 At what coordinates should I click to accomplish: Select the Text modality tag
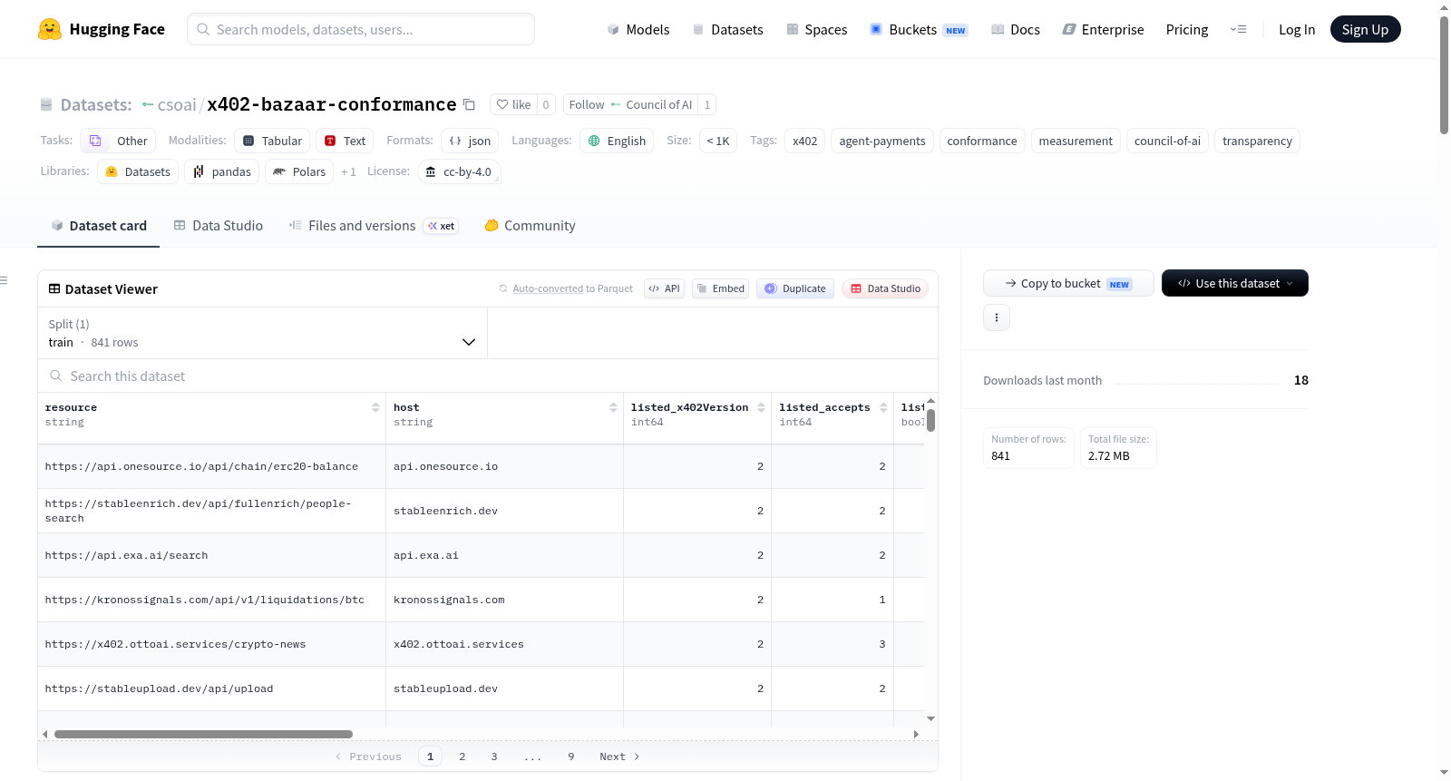point(345,141)
